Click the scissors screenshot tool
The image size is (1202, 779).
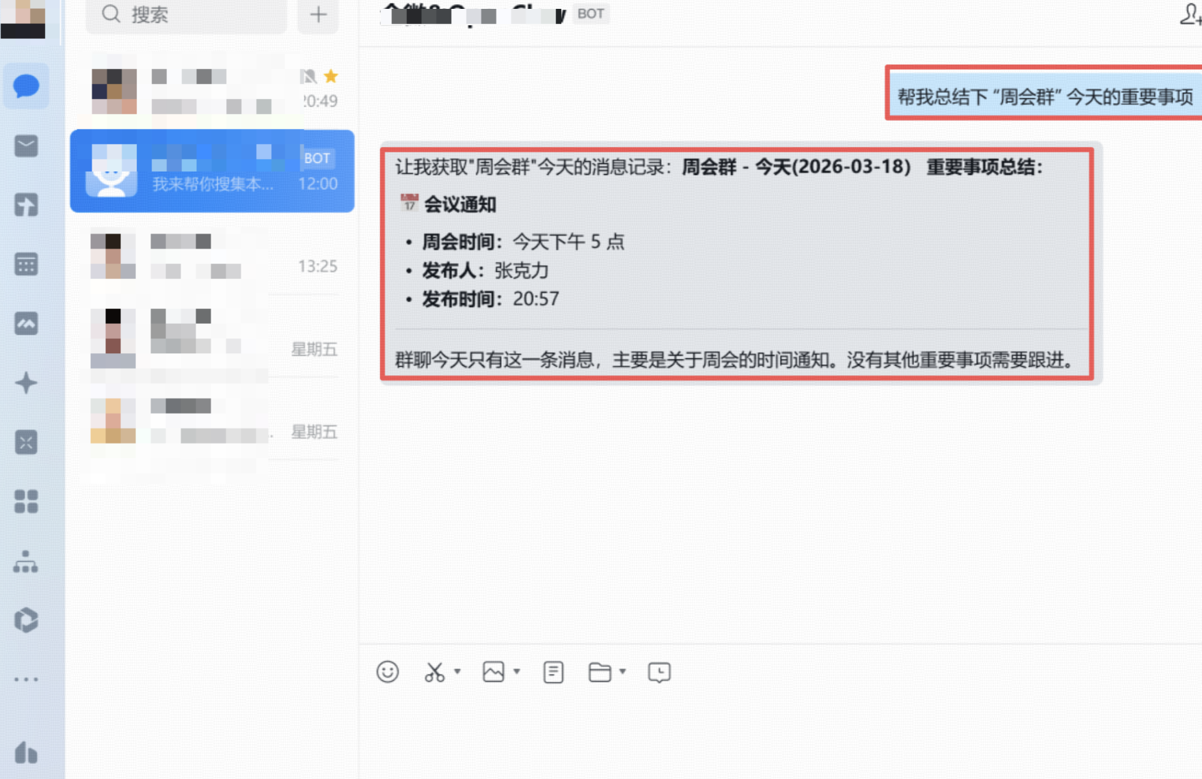(x=434, y=672)
